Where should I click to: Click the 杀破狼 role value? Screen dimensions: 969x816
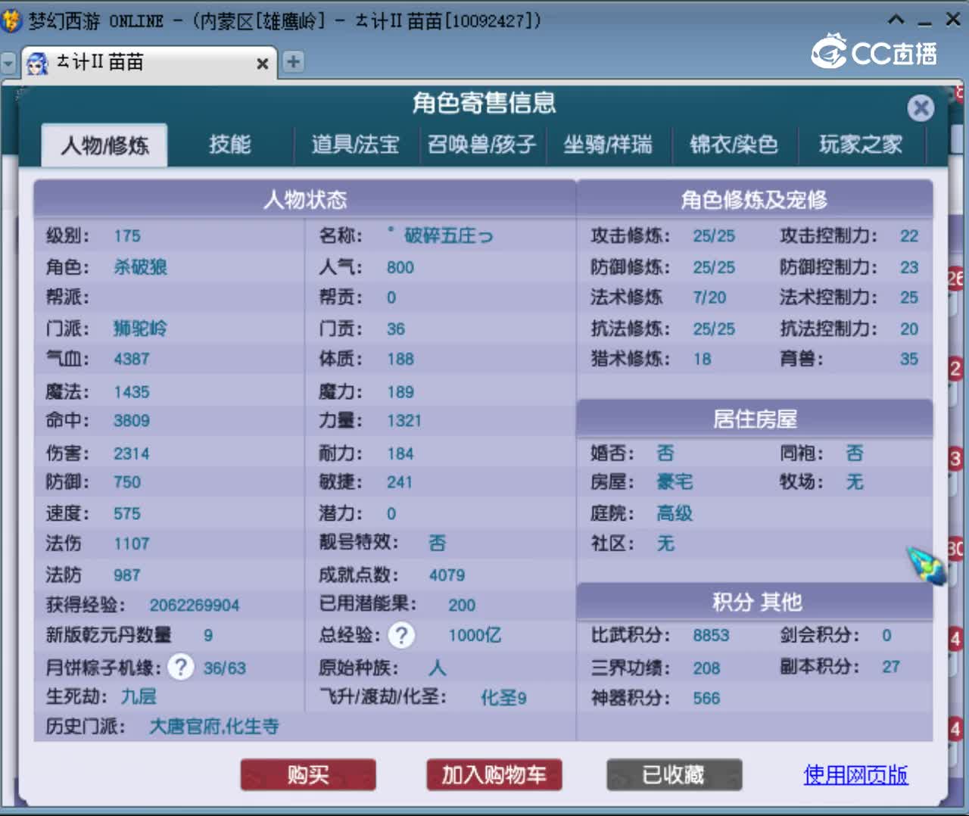pos(140,266)
